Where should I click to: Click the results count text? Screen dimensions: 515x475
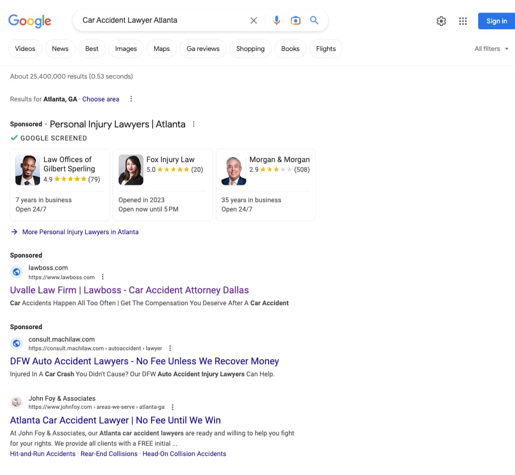tap(71, 76)
